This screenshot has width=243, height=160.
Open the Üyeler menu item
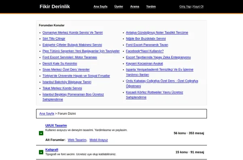(x=119, y=6)
